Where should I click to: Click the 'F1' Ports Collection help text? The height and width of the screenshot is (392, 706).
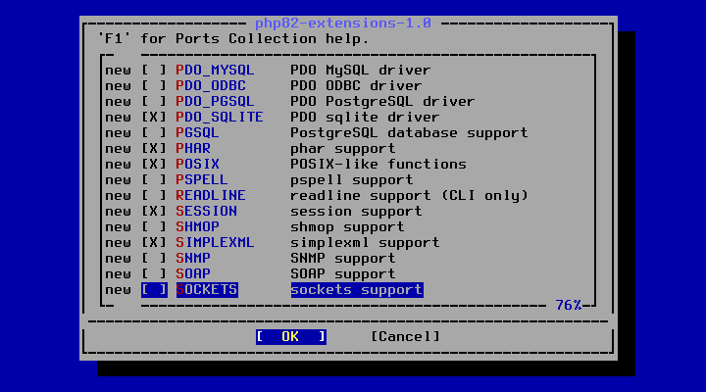tap(233, 39)
